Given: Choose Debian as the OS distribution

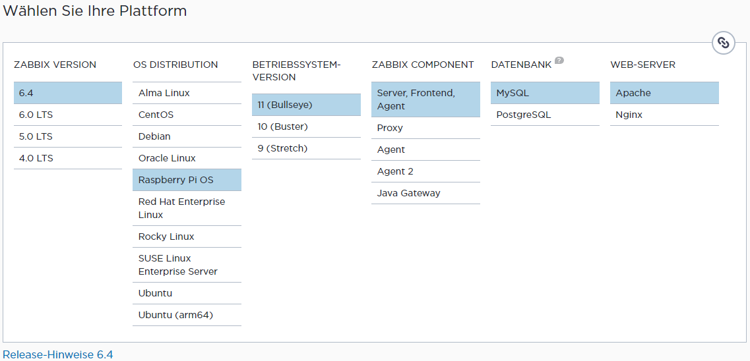Looking at the screenshot, I should coord(187,136).
